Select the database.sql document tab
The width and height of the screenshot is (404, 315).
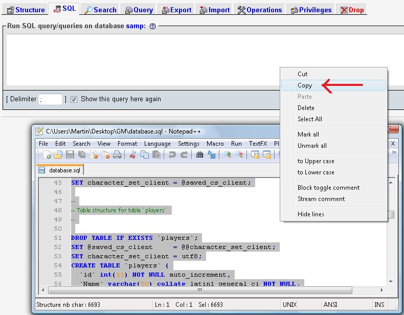[x=60, y=170]
